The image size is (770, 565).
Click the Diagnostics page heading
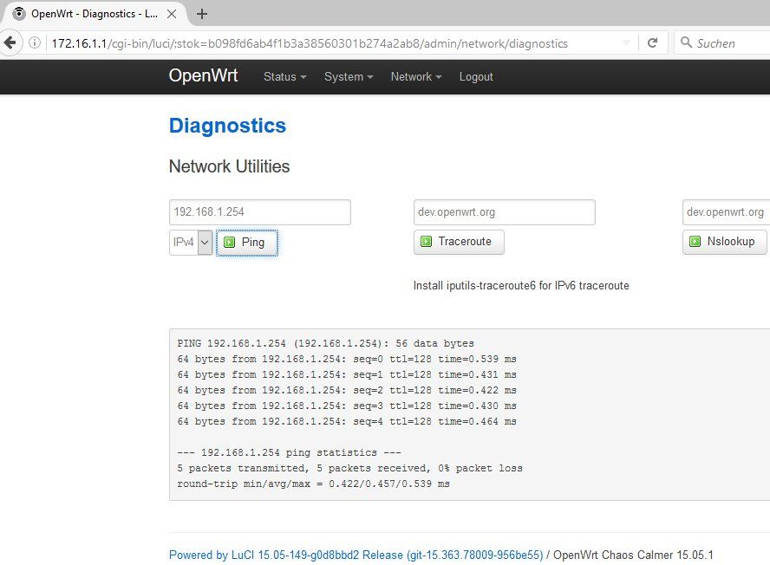click(x=227, y=126)
